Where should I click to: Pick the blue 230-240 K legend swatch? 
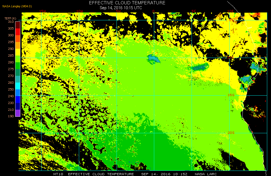coord(18,99)
